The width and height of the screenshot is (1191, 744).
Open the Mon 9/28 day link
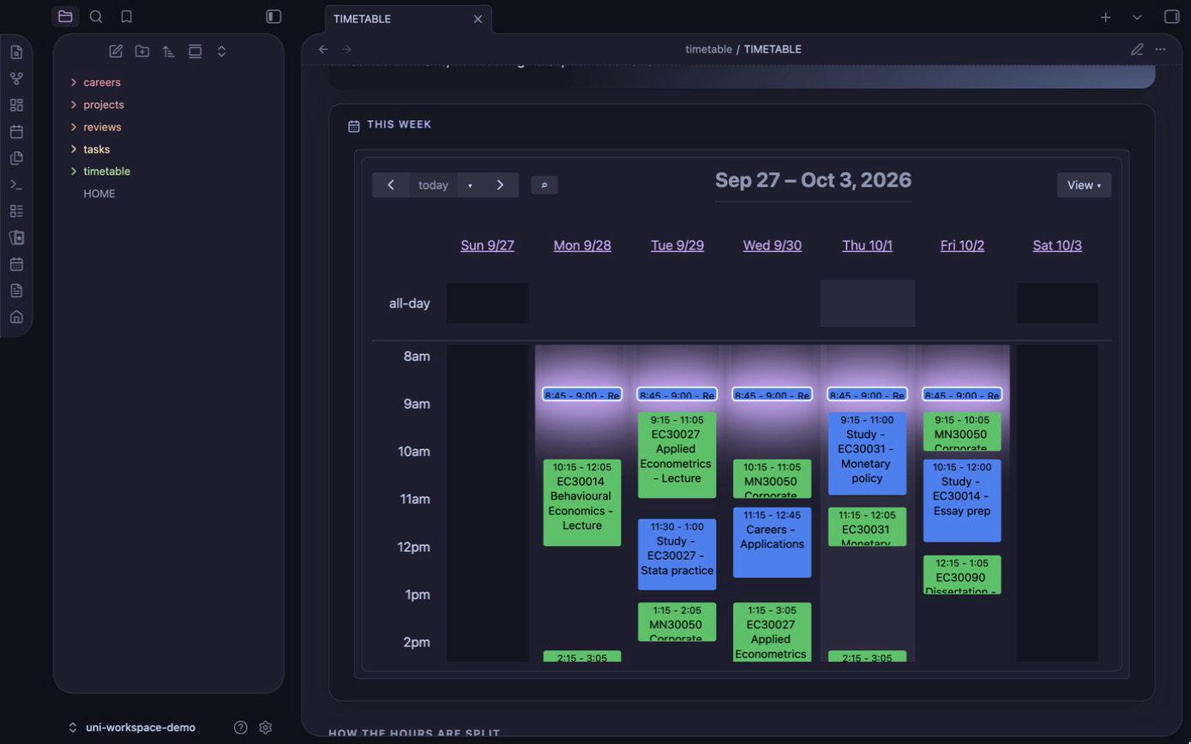click(x=582, y=245)
